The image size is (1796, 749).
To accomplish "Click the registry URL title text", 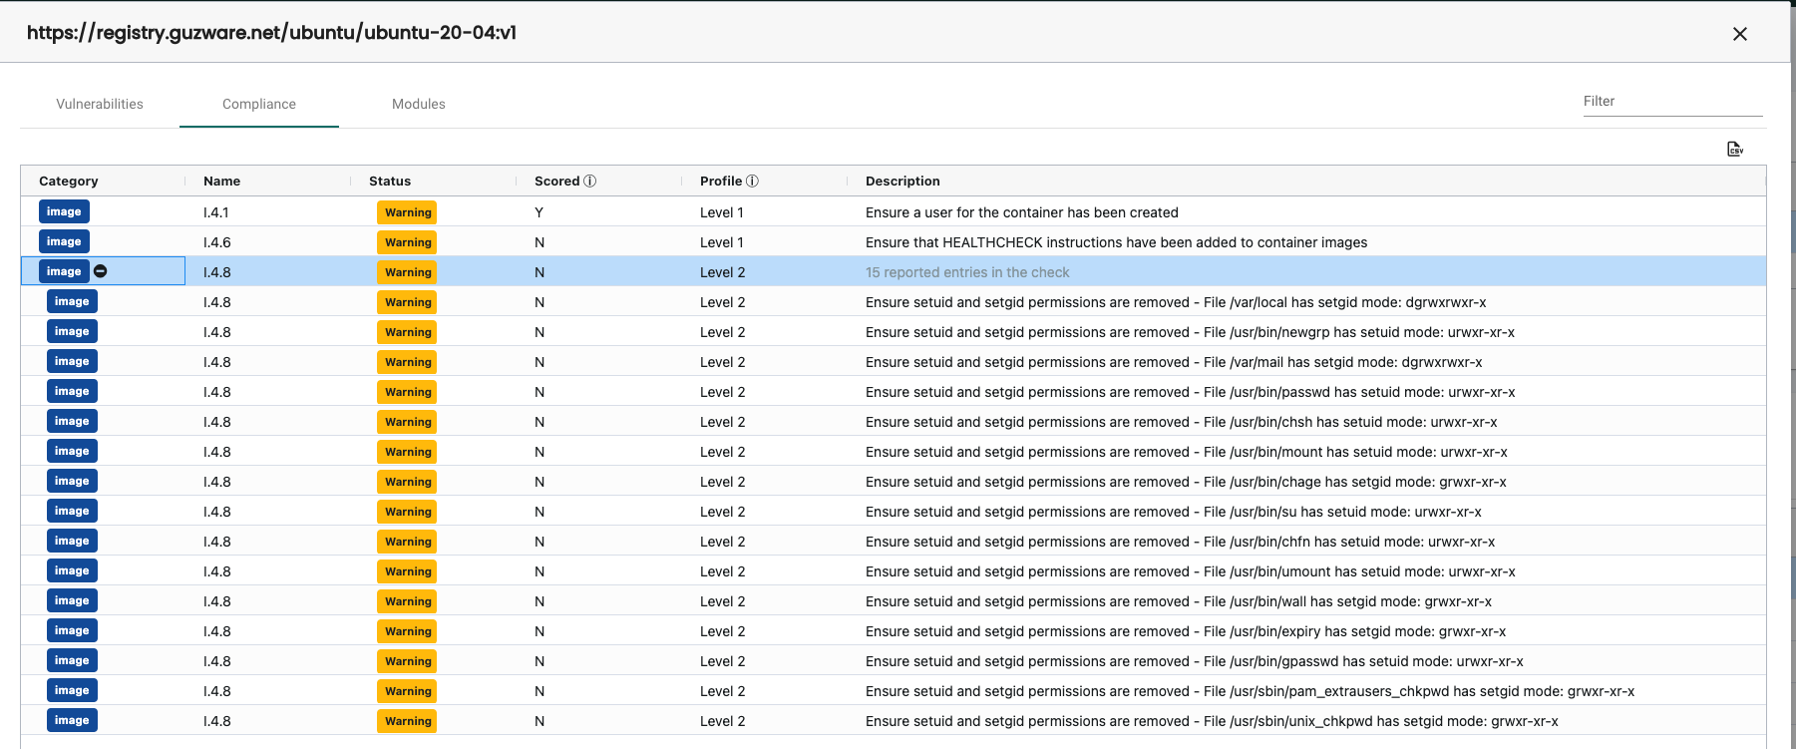I will 271,33.
